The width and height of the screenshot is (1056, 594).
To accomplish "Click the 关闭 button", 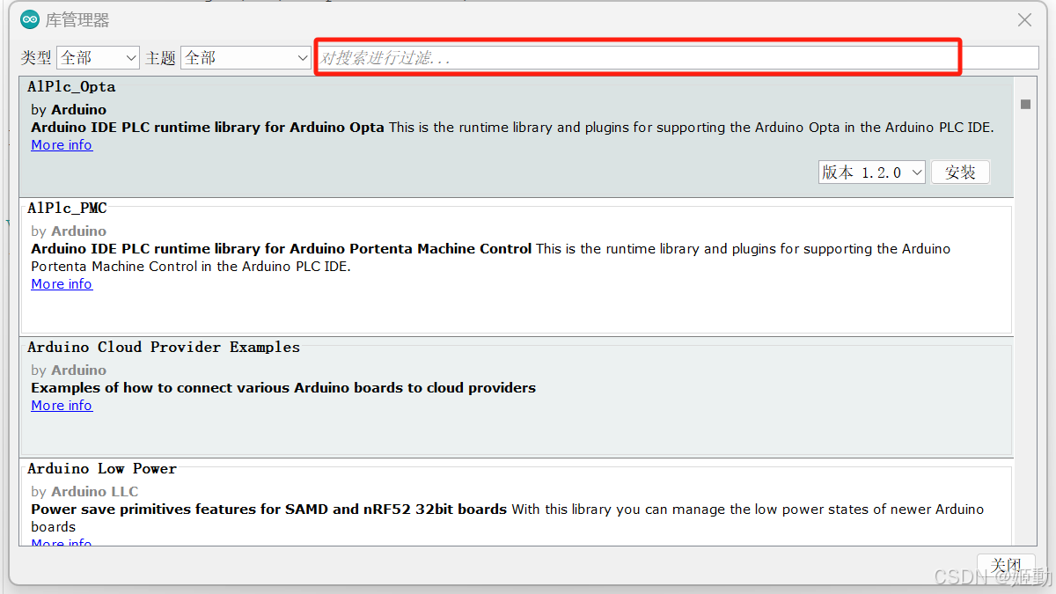I will click(1006, 565).
